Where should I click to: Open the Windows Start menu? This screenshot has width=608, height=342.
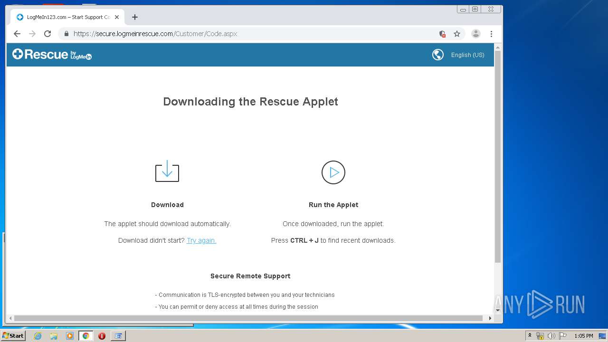[13, 336]
